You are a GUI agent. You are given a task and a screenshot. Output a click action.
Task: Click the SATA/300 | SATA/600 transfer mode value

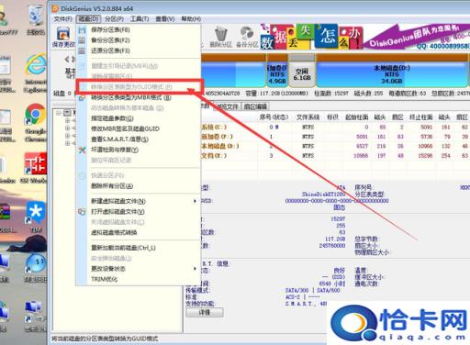(x=312, y=290)
